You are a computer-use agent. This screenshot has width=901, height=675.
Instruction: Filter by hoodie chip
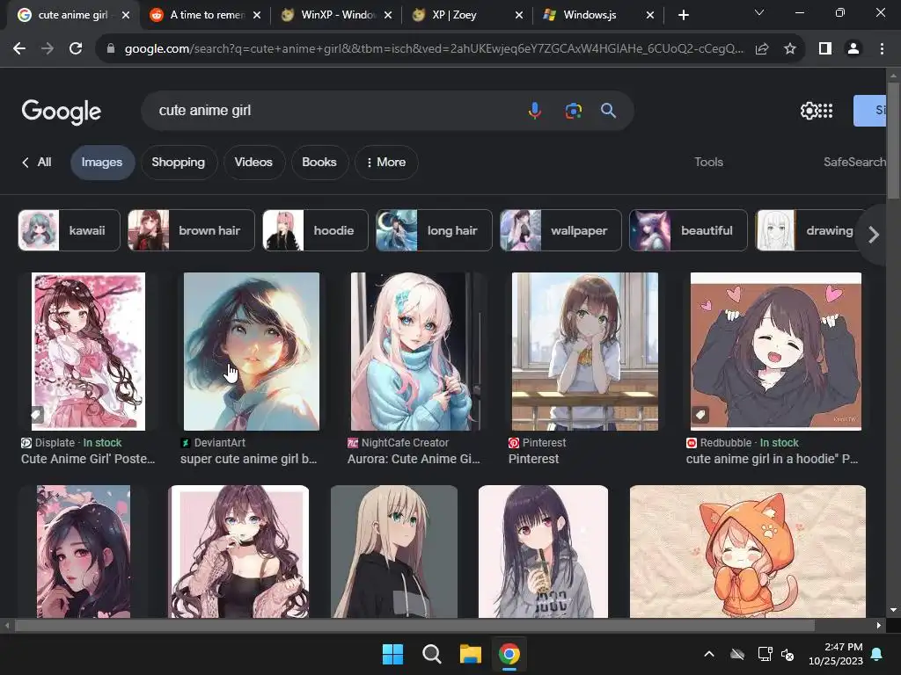click(316, 231)
